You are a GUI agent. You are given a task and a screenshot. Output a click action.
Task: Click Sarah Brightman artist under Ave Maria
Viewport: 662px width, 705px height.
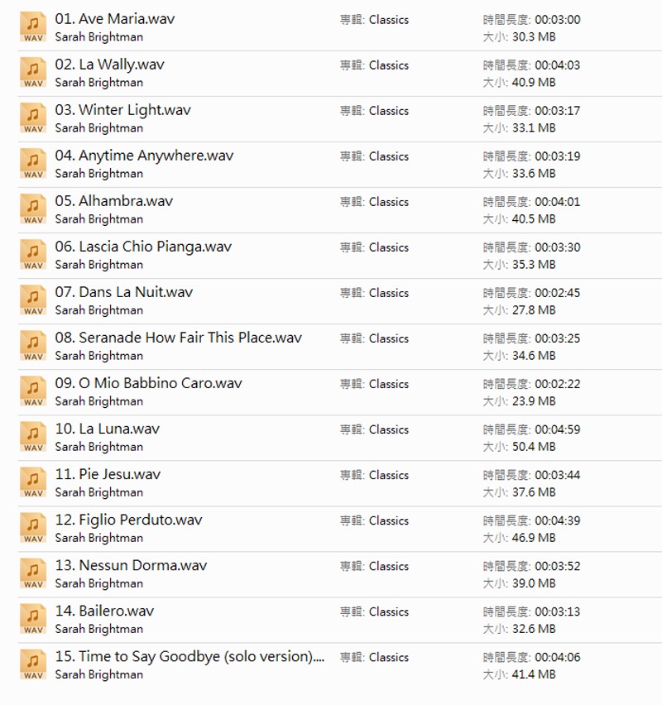pyautogui.click(x=98, y=36)
